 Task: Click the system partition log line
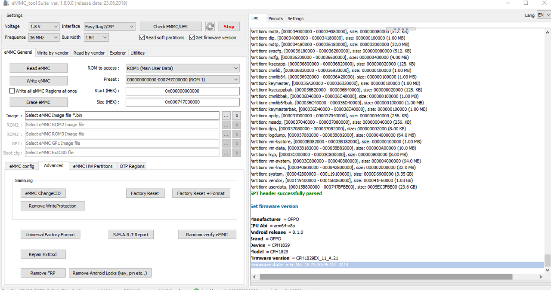[331, 174]
